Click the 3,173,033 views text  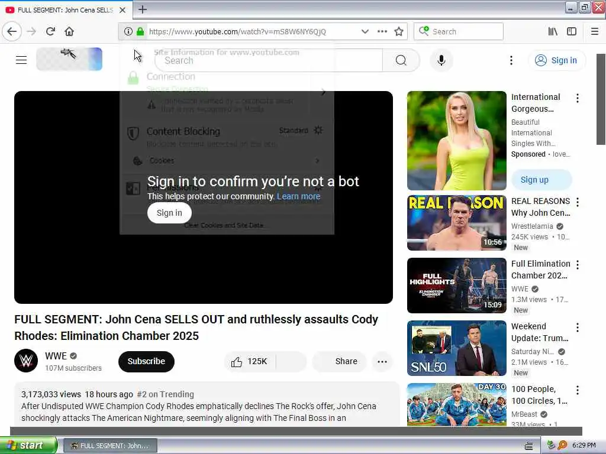[x=51, y=394]
